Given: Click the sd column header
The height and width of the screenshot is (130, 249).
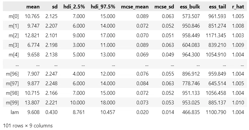Looking at the screenshot, I should click(x=55, y=7).
